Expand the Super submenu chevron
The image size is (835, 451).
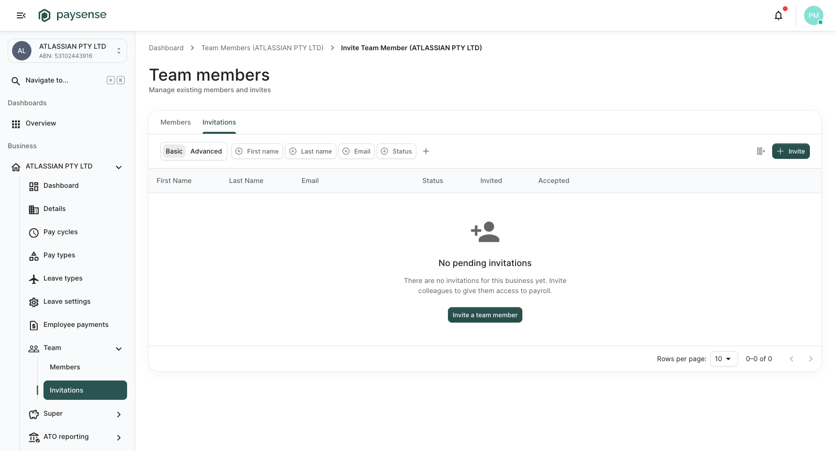(119, 414)
